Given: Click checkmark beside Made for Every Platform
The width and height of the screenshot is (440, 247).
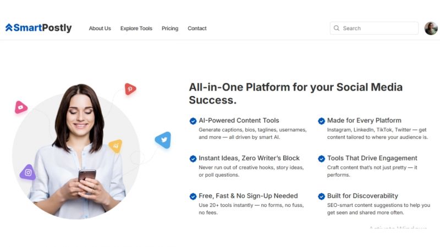Looking at the screenshot, I should point(322,121).
